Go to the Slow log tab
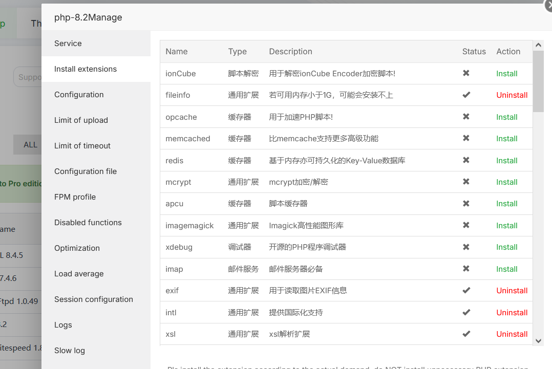This screenshot has width=552, height=369. pyautogui.click(x=70, y=351)
